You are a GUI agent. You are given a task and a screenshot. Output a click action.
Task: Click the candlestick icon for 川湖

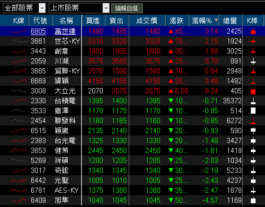253,61
